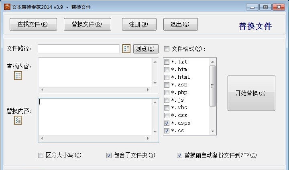The height and width of the screenshot is (170, 289).
Task: Disable 替换前自动备份文件到ZIP option
Action: [179, 156]
